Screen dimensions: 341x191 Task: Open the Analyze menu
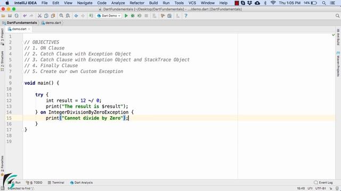[118, 3]
